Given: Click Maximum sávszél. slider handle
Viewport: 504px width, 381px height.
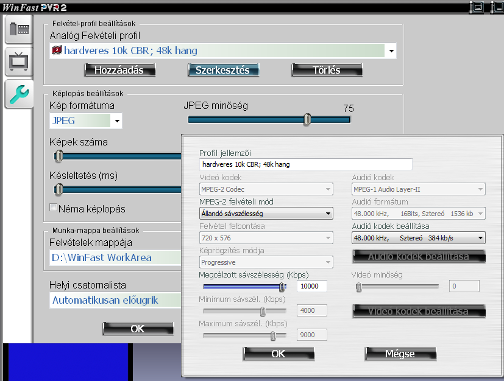Looking at the screenshot, I should 273,336.
